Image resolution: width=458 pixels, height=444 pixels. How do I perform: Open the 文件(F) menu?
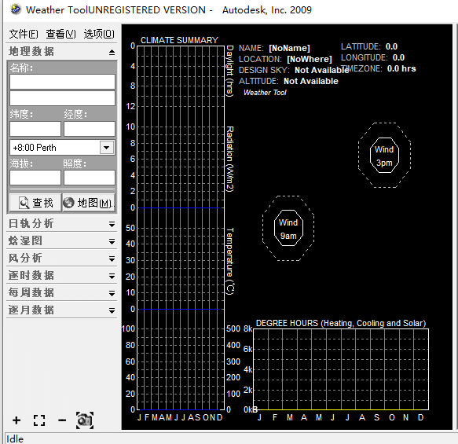point(24,34)
